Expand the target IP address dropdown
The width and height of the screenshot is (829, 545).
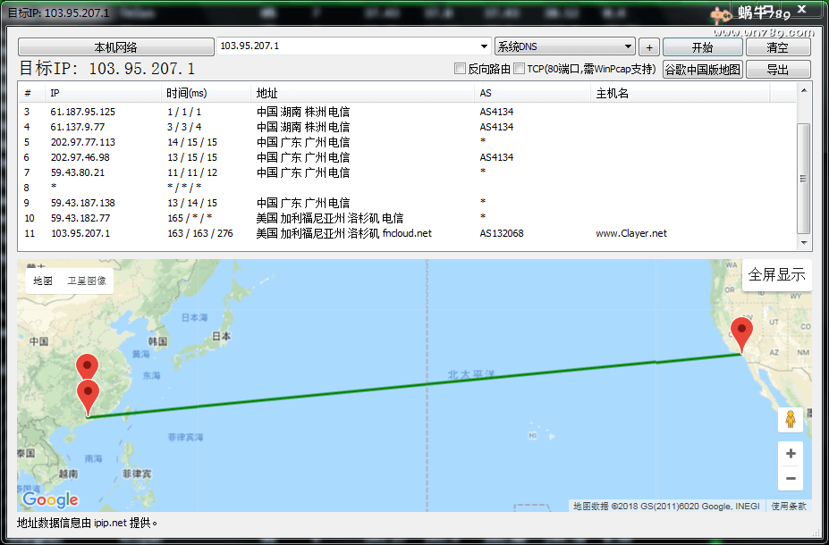483,46
